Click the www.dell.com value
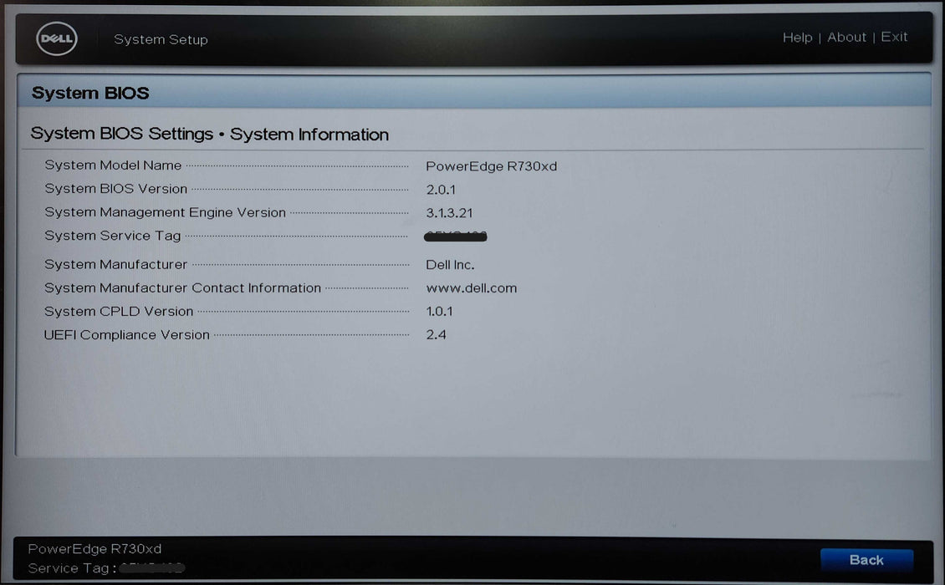The height and width of the screenshot is (585, 945). [472, 288]
